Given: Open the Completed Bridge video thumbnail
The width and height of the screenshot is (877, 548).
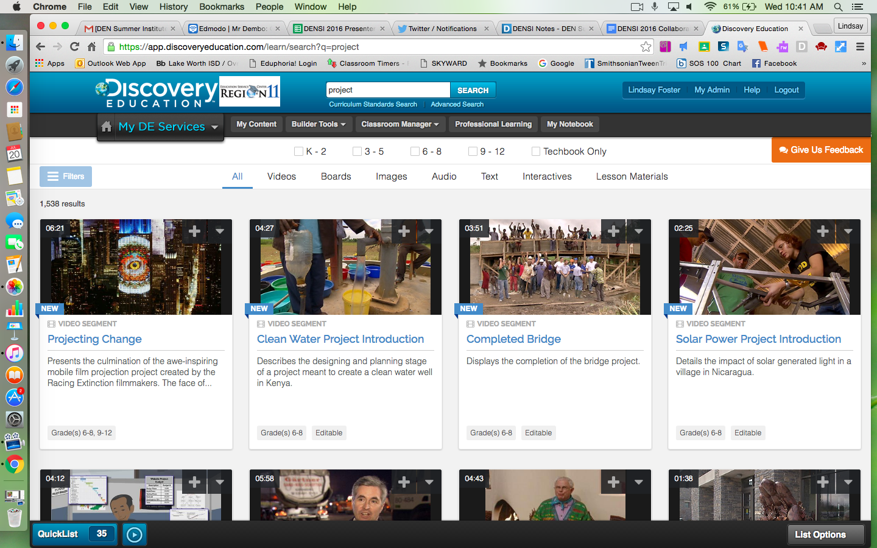Looking at the screenshot, I should coord(555,267).
